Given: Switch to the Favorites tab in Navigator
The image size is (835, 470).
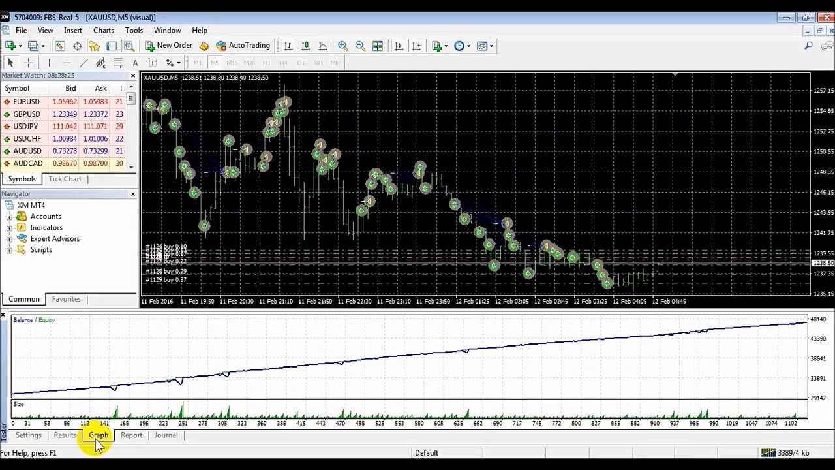Looking at the screenshot, I should tap(67, 299).
